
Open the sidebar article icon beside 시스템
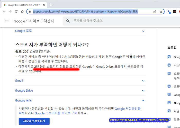coord(169,65)
